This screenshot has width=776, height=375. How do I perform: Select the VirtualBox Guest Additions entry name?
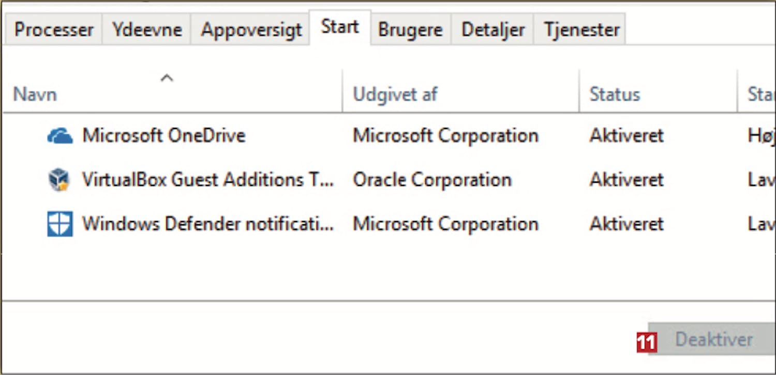[208, 180]
